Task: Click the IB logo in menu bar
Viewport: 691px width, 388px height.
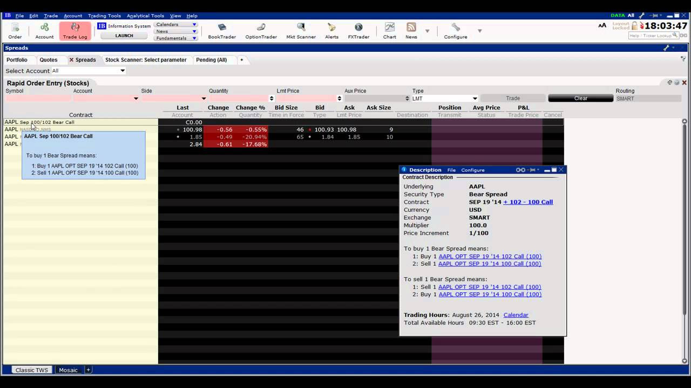Action: point(8,16)
